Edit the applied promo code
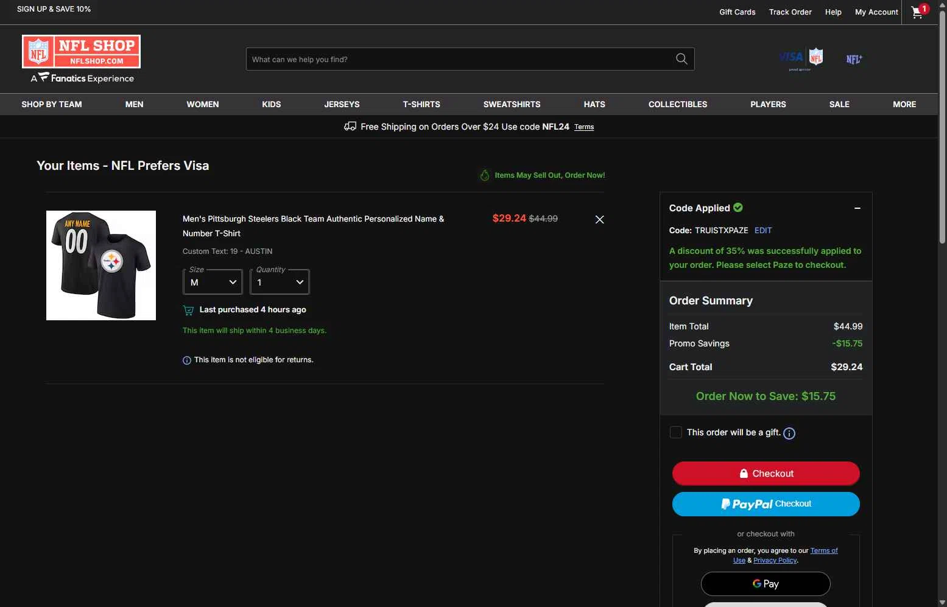Viewport: 947px width, 607px height. [x=763, y=231]
